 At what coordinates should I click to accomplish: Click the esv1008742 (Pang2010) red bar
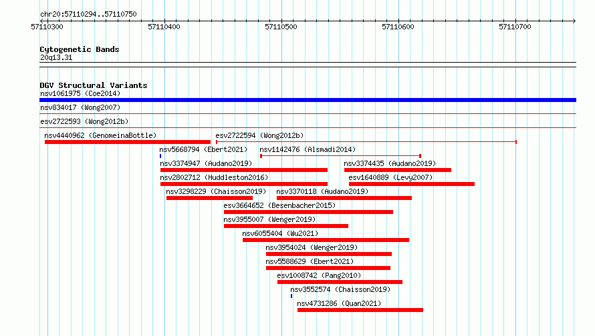pyautogui.click(x=340, y=282)
